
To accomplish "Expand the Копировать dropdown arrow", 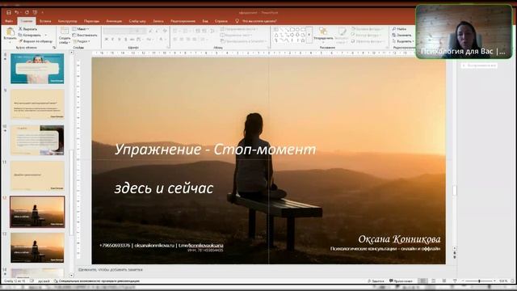I will click(x=46, y=35).
